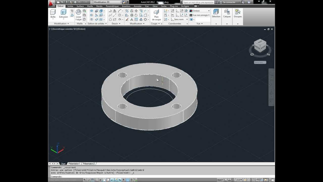
Task: Click Se connecter sign-in button
Action: point(228,2)
